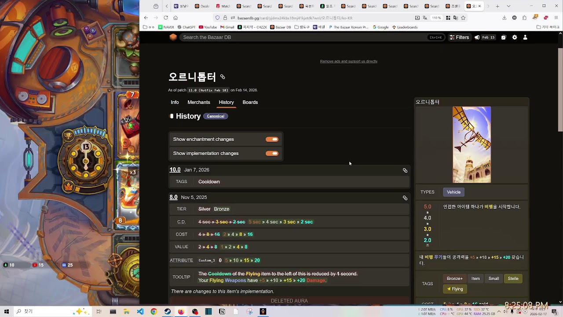Expand the list all tabs dropdown arrow

click(x=508, y=6)
